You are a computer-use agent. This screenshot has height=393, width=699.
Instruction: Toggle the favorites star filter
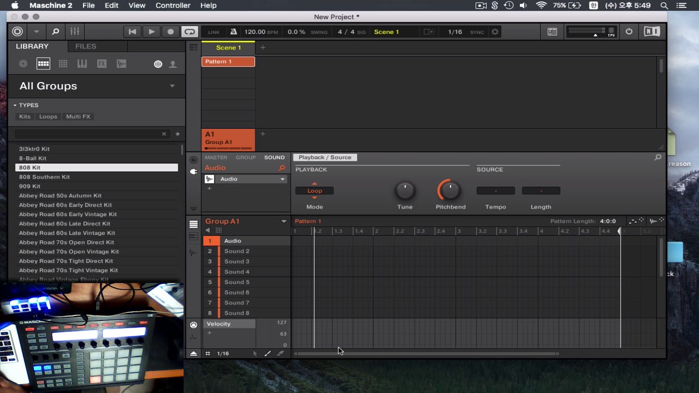[177, 134]
